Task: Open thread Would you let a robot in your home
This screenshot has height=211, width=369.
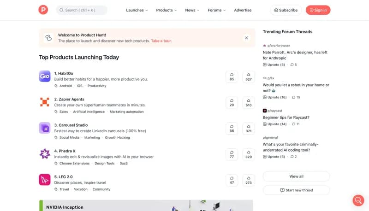Action: coord(296,88)
